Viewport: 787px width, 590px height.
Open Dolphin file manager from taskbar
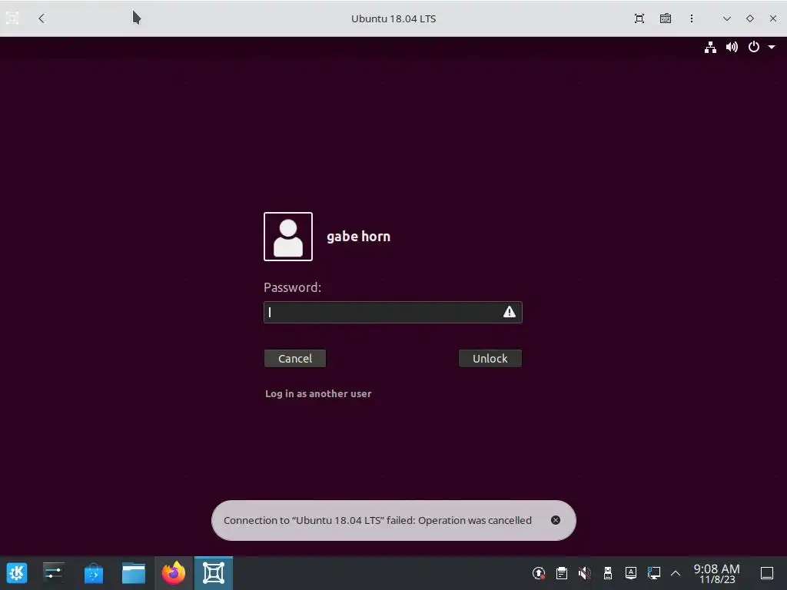134,573
